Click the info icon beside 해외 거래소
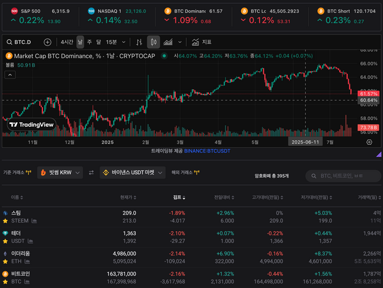 tap(197, 172)
